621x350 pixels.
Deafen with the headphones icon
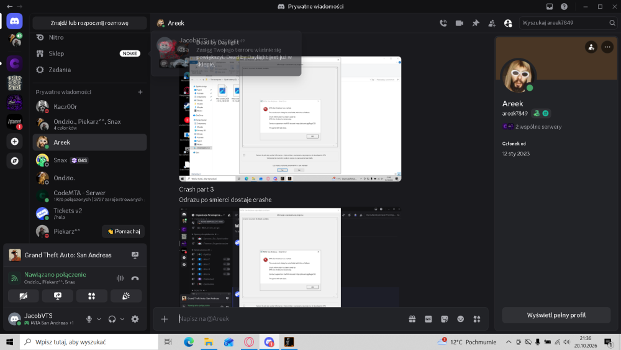point(112,319)
